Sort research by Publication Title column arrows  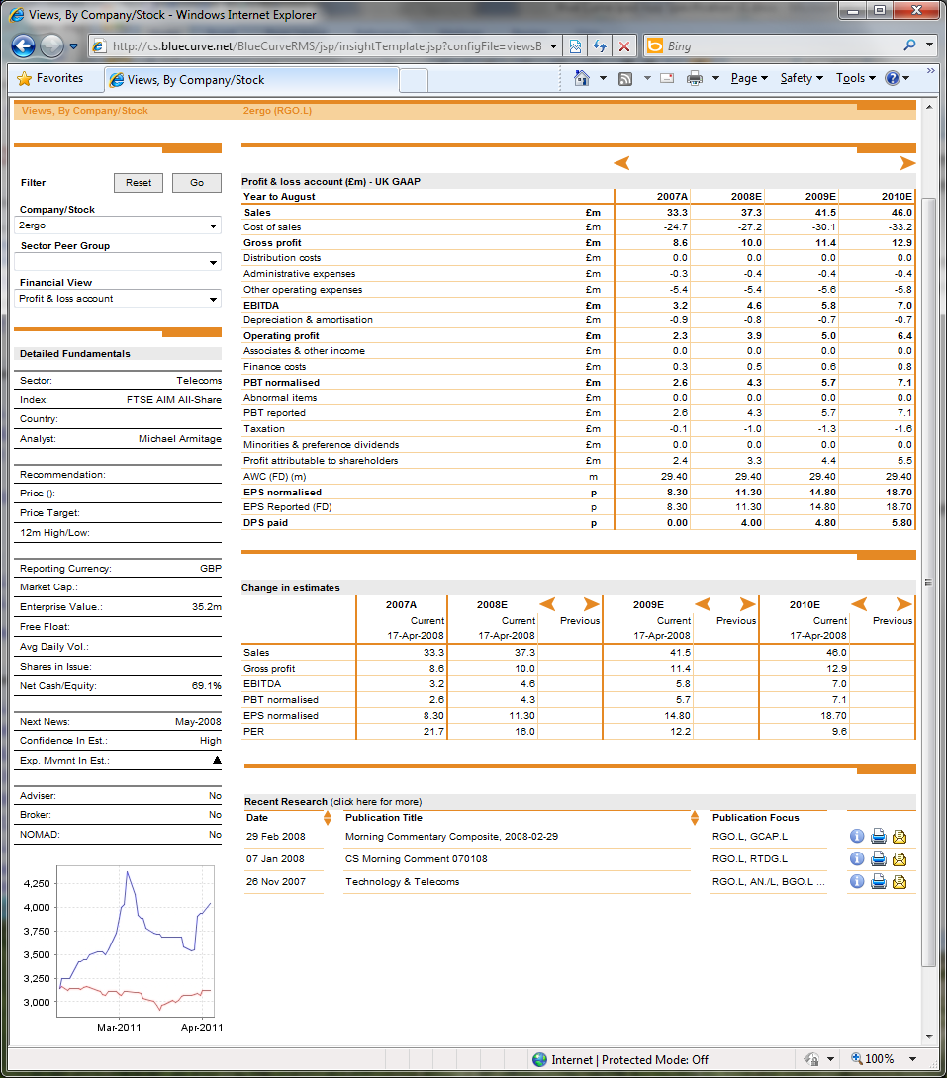(695, 818)
